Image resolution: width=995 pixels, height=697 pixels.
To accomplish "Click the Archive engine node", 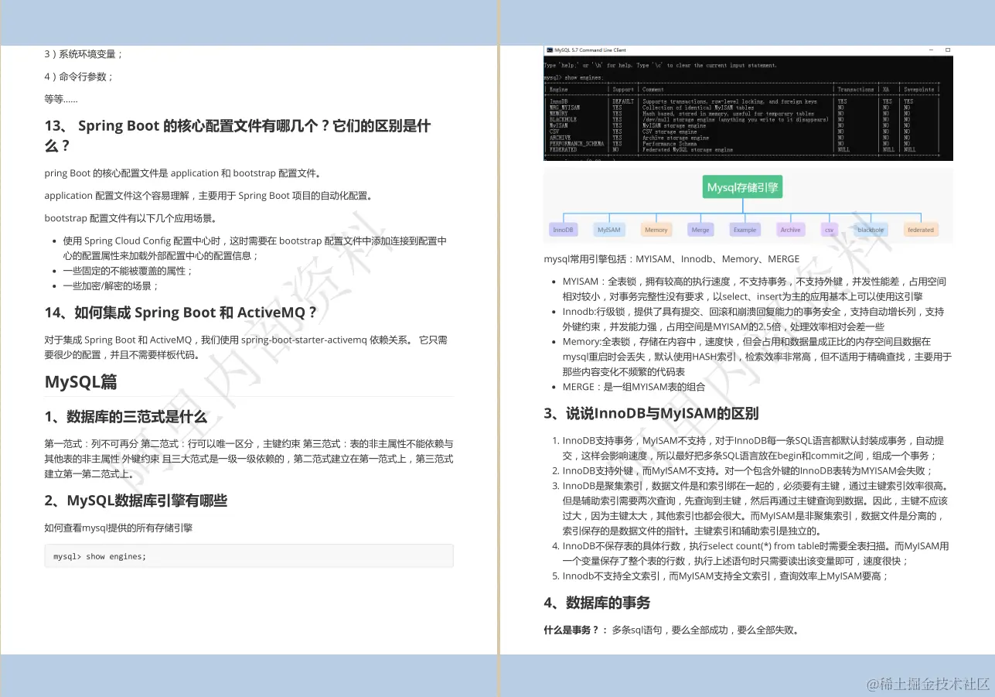I will (790, 229).
